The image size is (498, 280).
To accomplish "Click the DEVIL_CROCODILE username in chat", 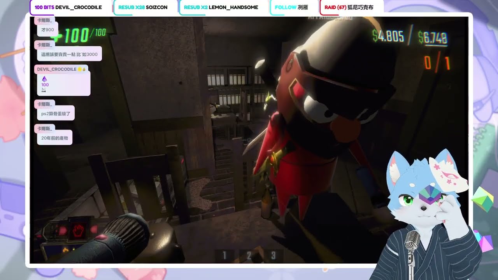I will point(57,69).
